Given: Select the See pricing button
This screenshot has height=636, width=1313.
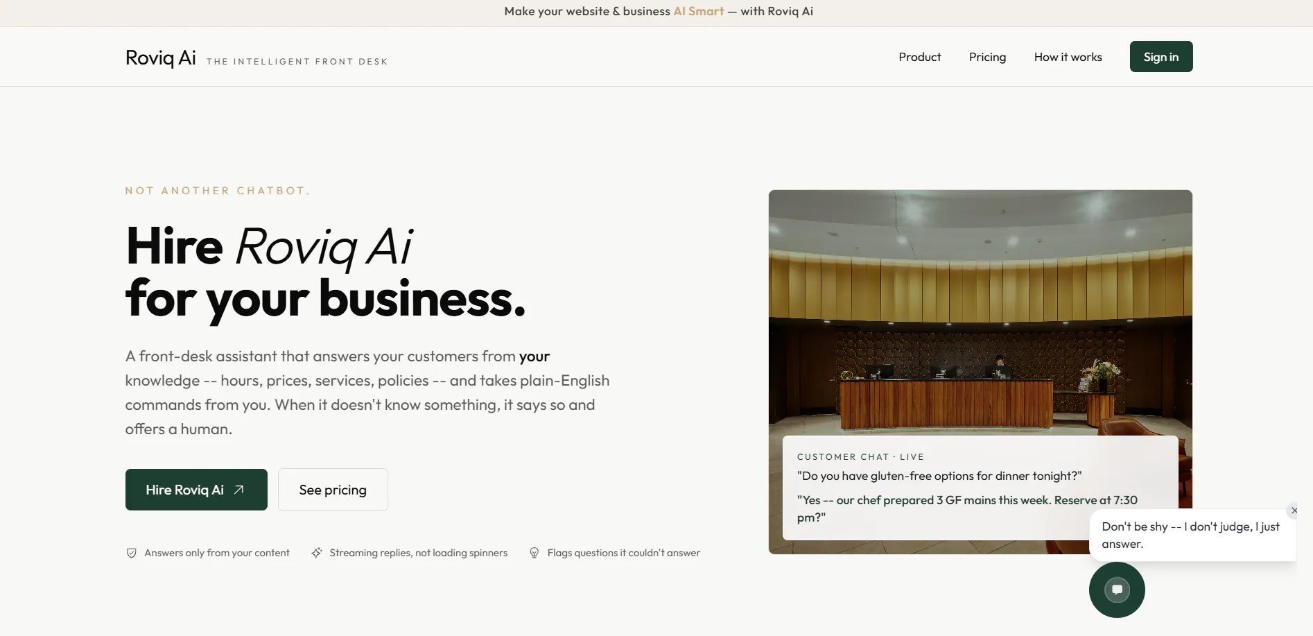Looking at the screenshot, I should tap(333, 490).
